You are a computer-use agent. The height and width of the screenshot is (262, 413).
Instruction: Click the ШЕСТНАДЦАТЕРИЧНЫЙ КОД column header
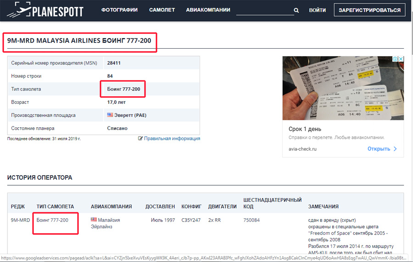(272, 203)
